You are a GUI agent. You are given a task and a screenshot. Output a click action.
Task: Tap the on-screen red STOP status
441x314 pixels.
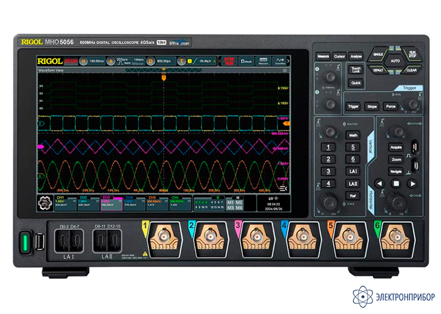click(70, 61)
